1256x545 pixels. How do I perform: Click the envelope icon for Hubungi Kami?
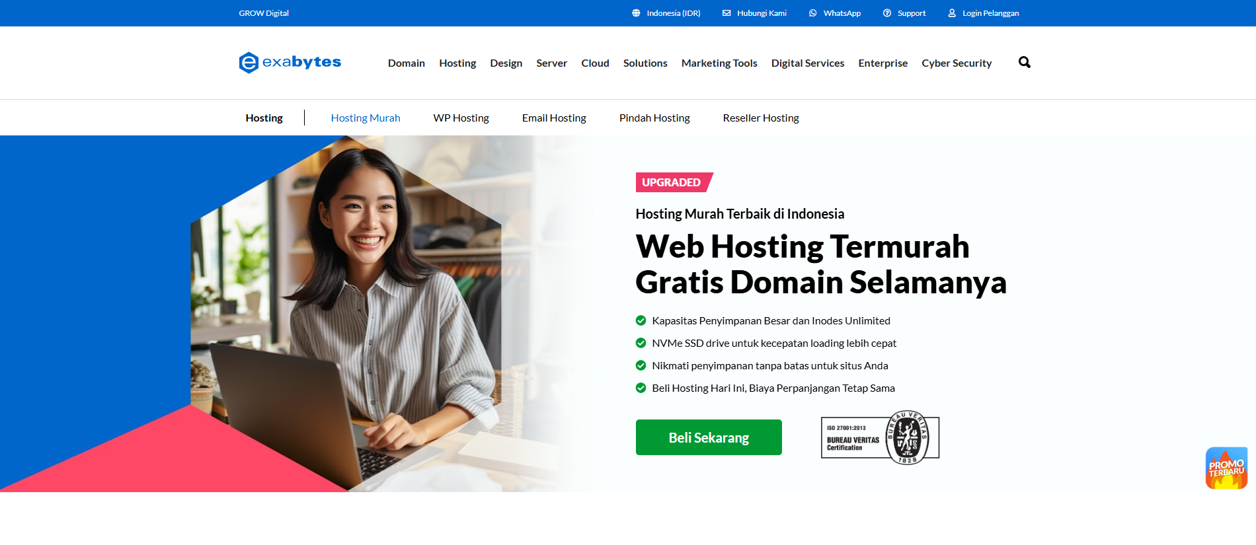(726, 13)
